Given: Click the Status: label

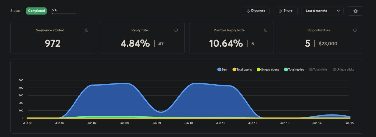Looking at the screenshot, I should point(16,11).
